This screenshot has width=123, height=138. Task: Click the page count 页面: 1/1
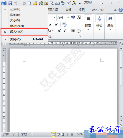10,134
